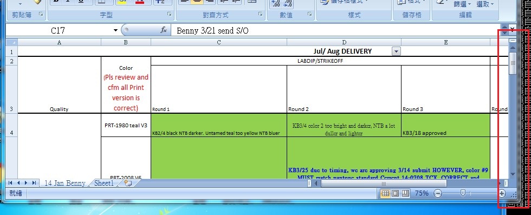The width and height of the screenshot is (531, 215).
Task: Click the Insert Function fx icon
Action: click(x=164, y=30)
